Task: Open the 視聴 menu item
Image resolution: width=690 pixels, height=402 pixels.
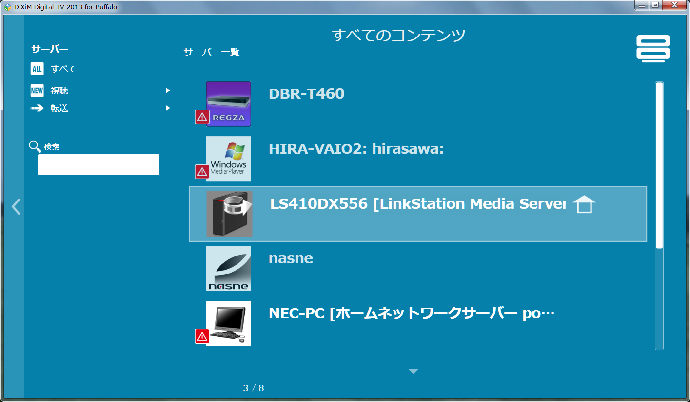Action: point(59,91)
